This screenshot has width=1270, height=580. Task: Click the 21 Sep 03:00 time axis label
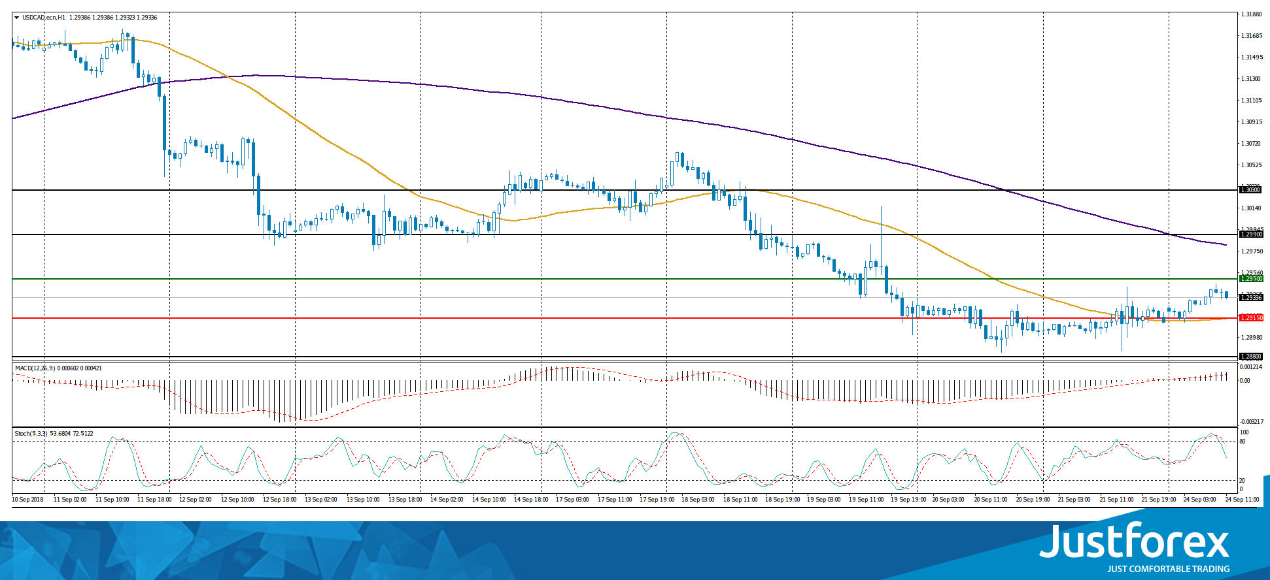coord(1075,500)
